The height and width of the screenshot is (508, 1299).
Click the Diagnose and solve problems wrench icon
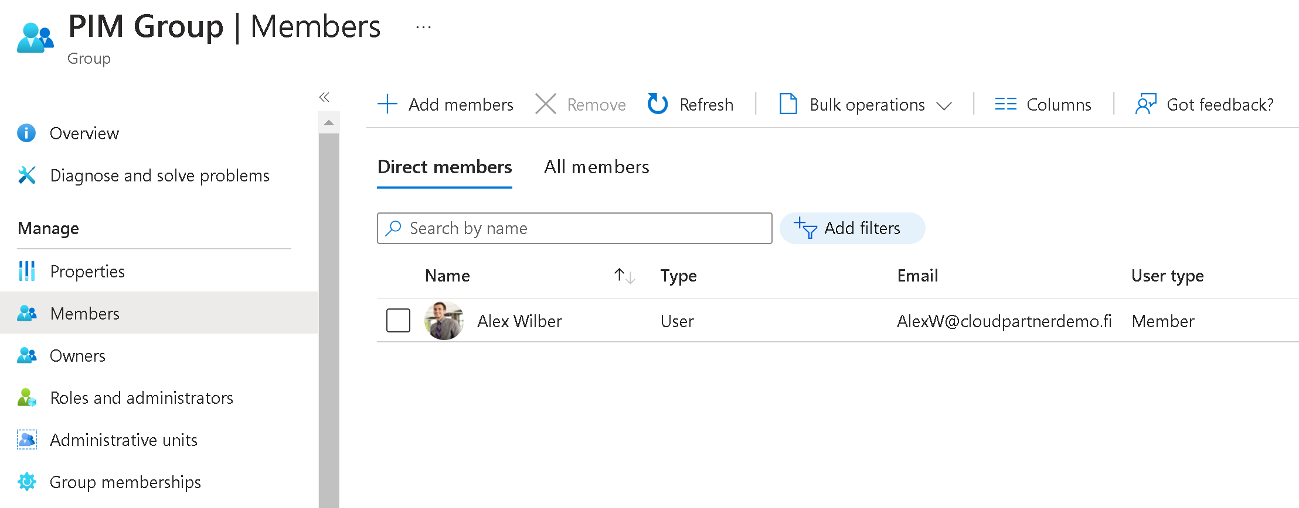click(x=26, y=176)
